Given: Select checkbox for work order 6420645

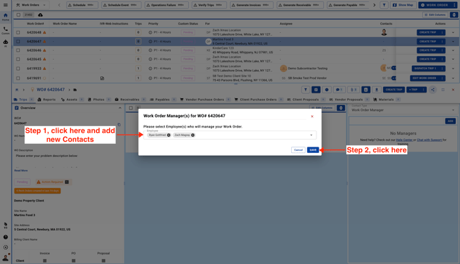Looking at the screenshot, I should 18,59.
